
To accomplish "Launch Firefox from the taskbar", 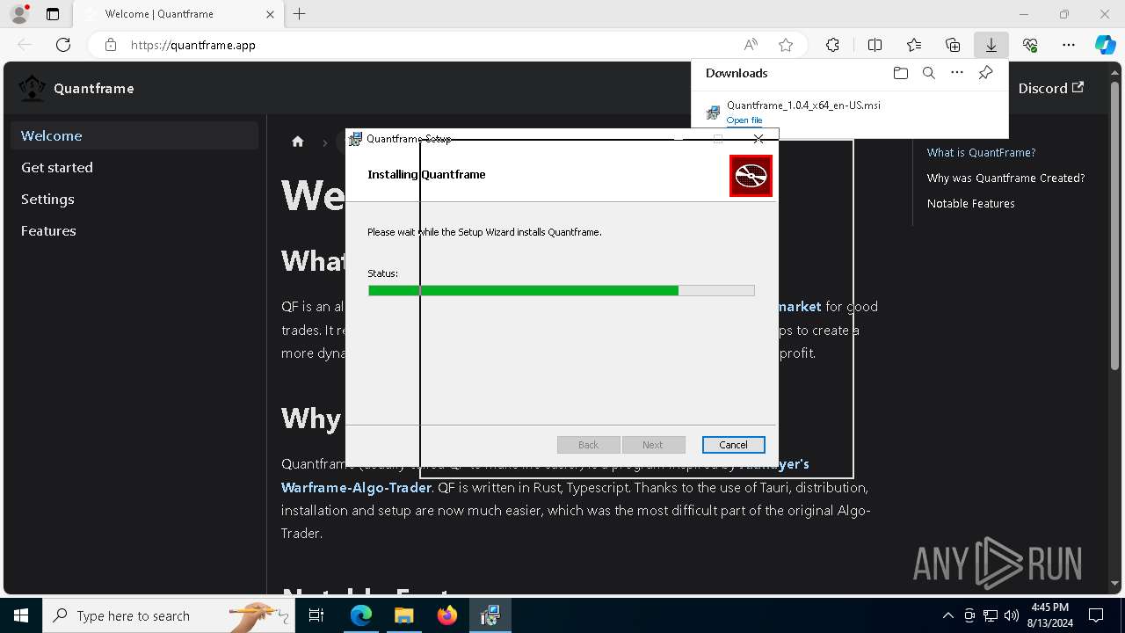I will tap(446, 616).
